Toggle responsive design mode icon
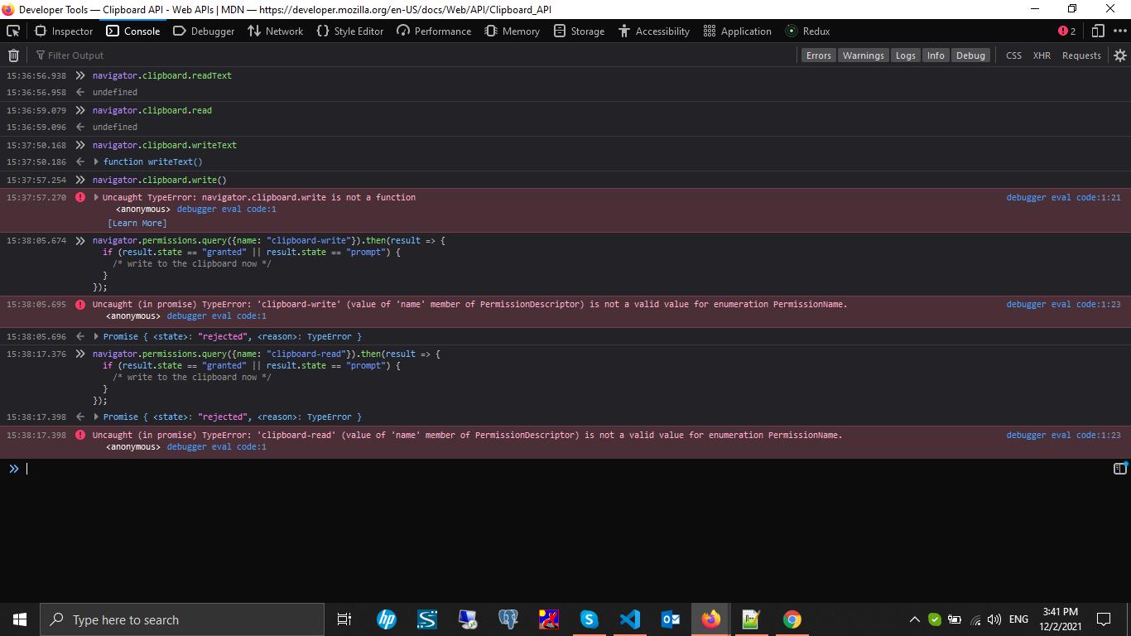The height and width of the screenshot is (636, 1131). [x=1098, y=31]
